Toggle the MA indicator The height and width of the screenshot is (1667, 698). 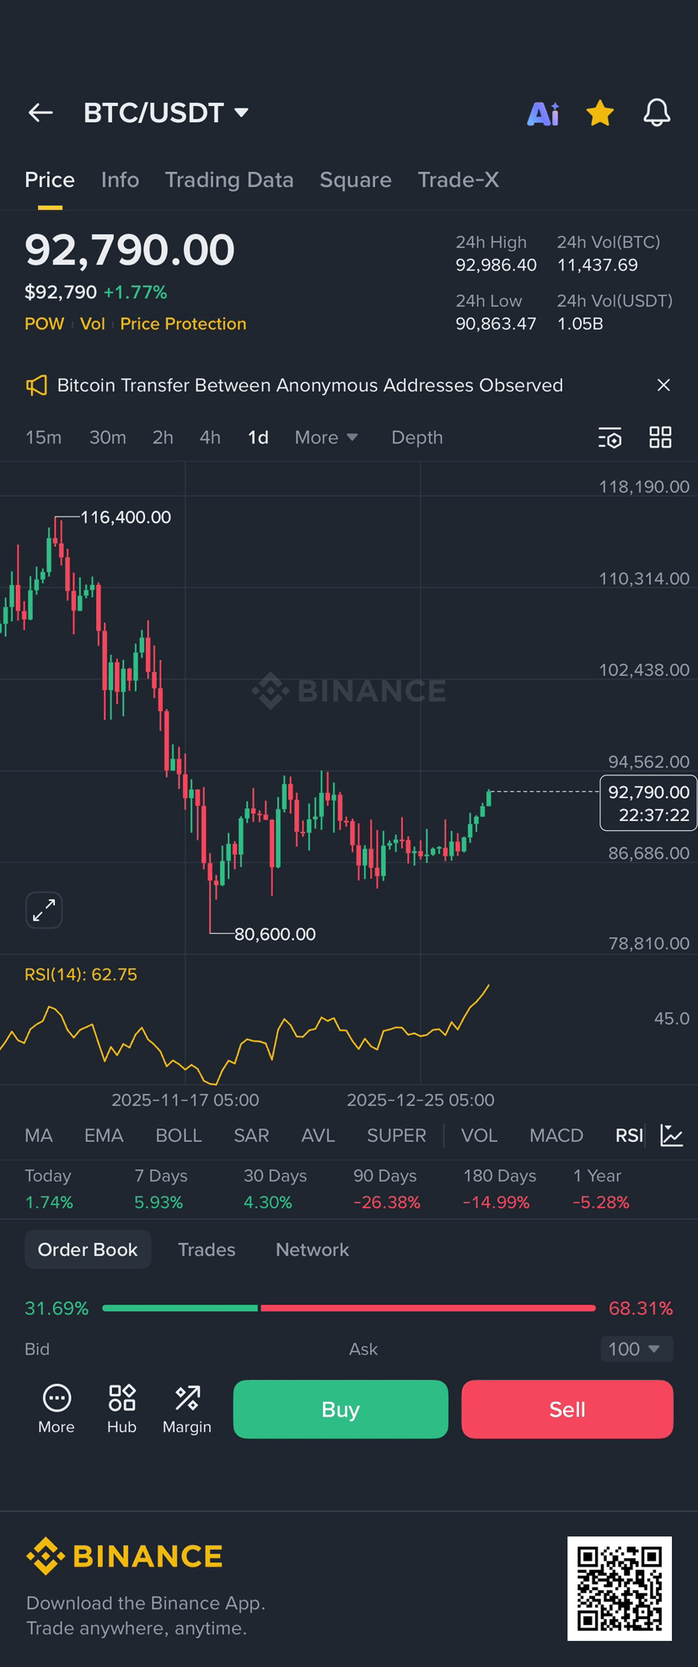39,1135
